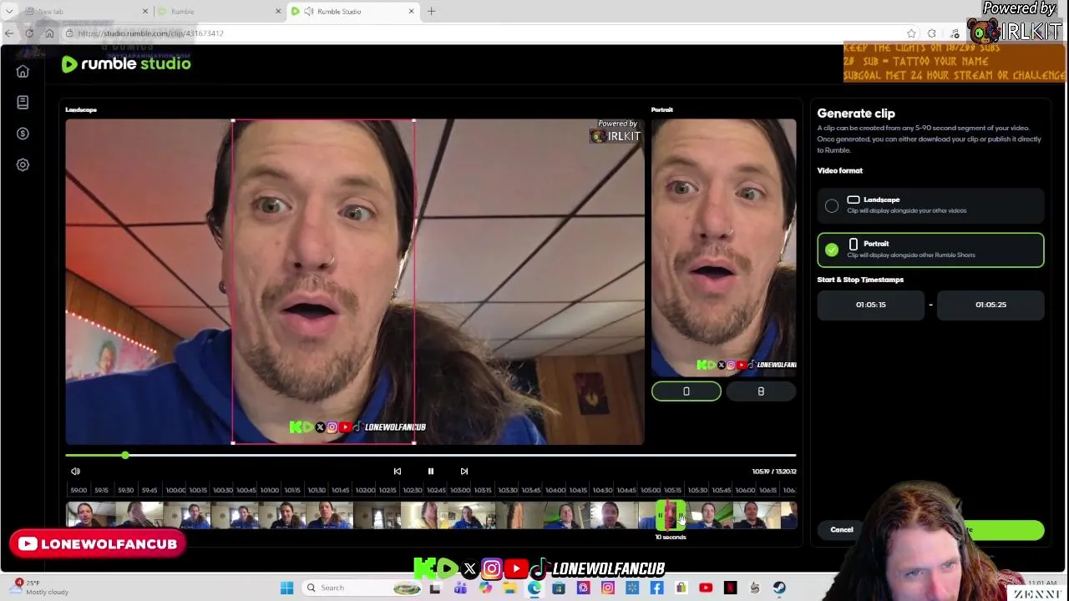The height and width of the screenshot is (601, 1069).
Task: Mute the clip preview volume
Action: tap(75, 472)
